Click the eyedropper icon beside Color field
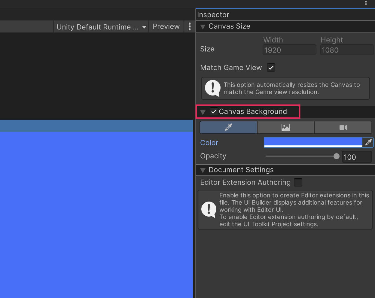Image resolution: width=375 pixels, height=298 pixels. (x=368, y=142)
